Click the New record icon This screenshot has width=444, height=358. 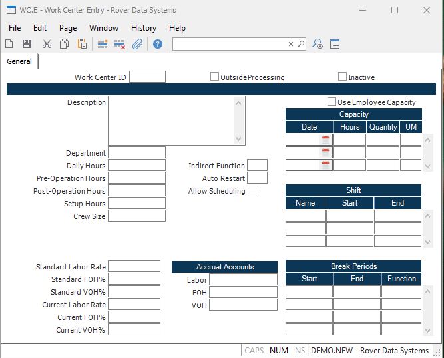coord(9,44)
